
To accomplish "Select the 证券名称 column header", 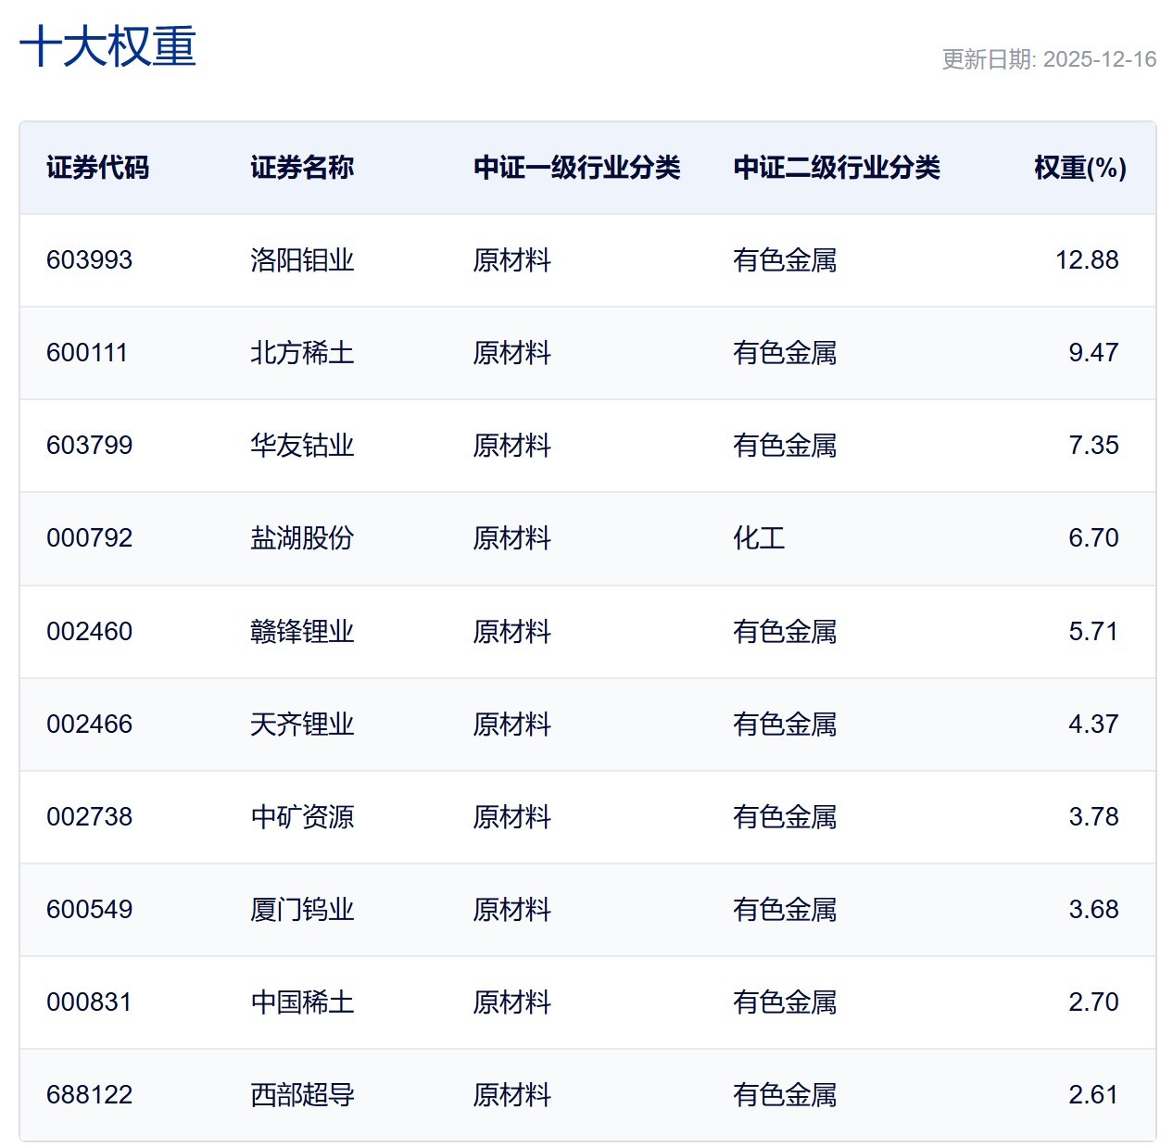I will coord(302,168).
